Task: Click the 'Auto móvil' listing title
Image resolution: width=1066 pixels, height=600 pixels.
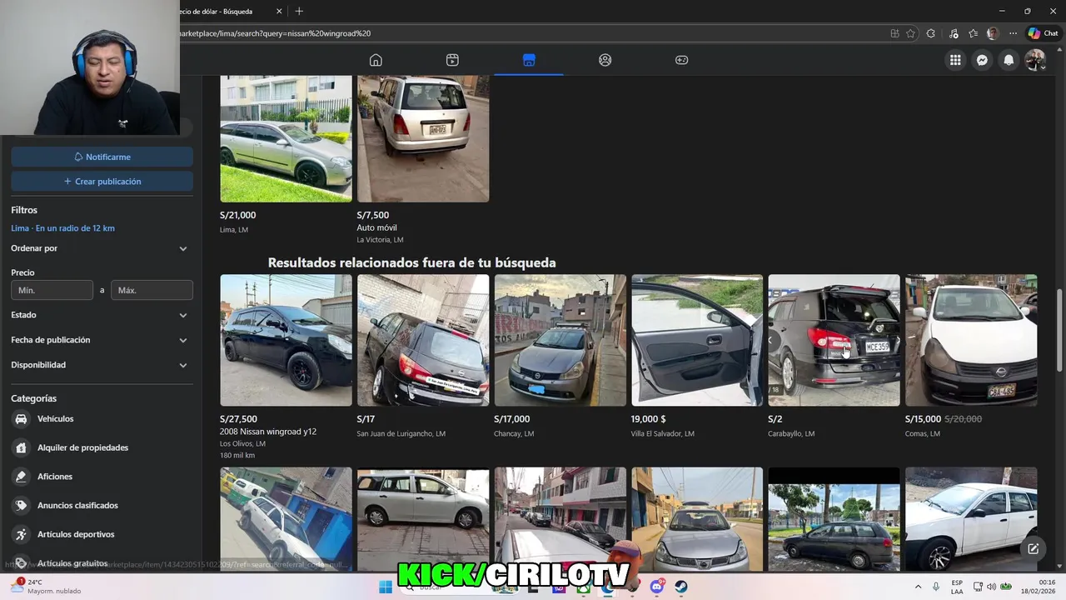Action: 376,227
